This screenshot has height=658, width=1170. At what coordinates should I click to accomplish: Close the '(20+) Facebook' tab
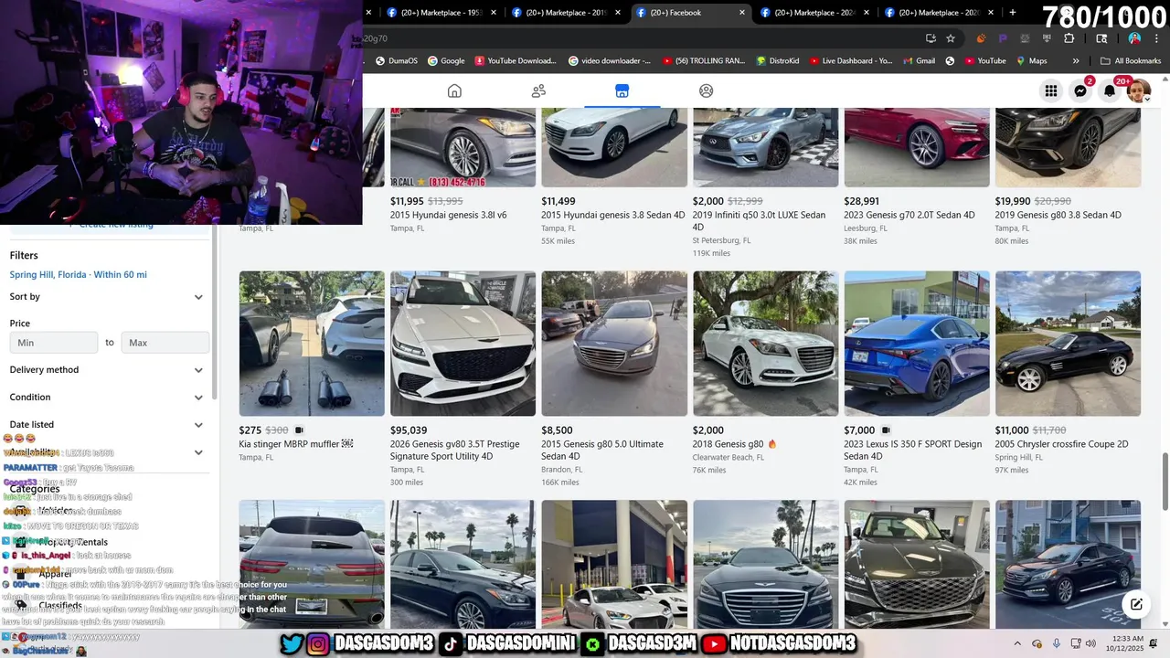tap(741, 13)
